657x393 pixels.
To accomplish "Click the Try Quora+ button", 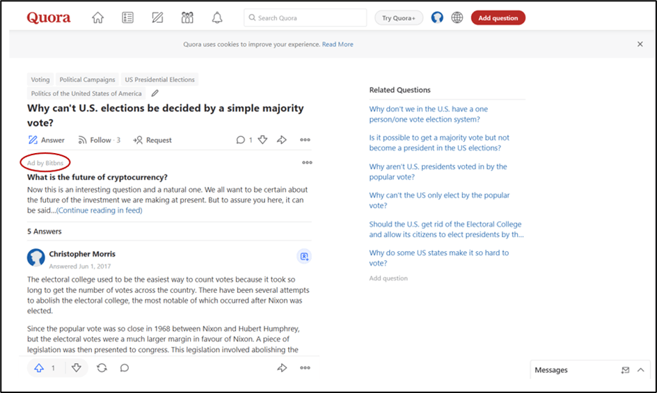I will pyautogui.click(x=399, y=18).
